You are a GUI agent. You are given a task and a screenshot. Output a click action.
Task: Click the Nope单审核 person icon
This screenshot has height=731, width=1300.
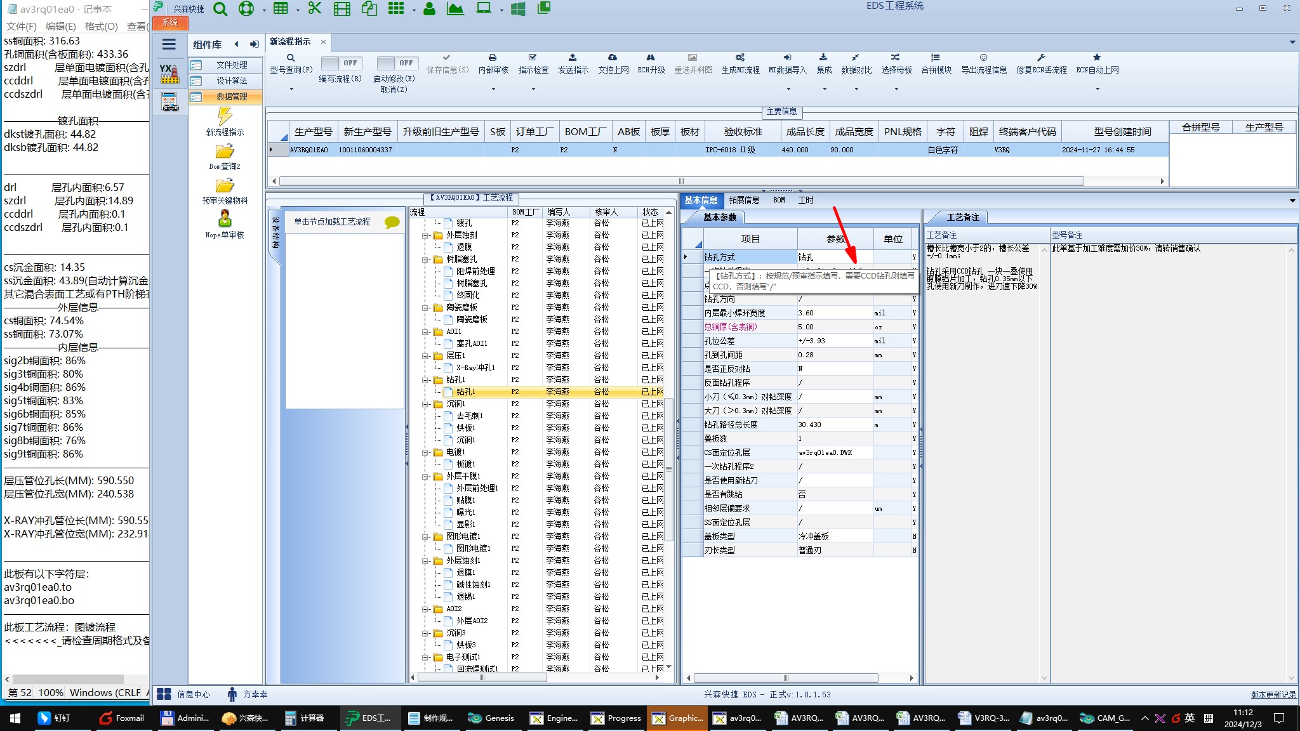pos(225,220)
